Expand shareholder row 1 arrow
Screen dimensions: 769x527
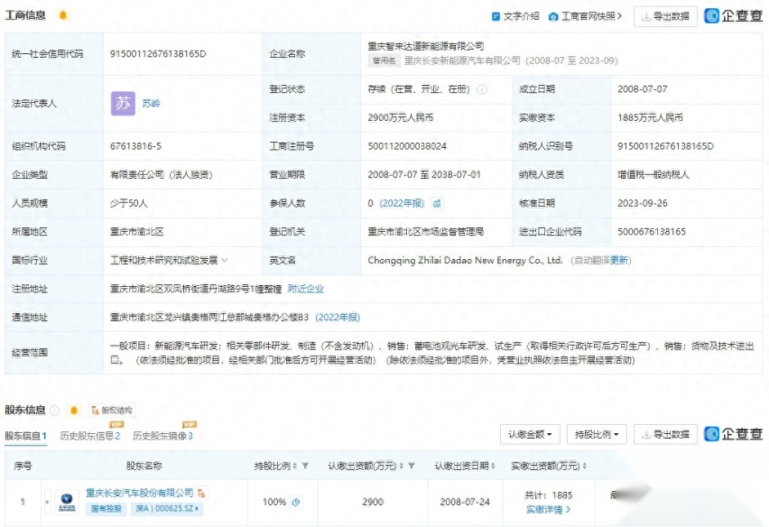click(48, 502)
